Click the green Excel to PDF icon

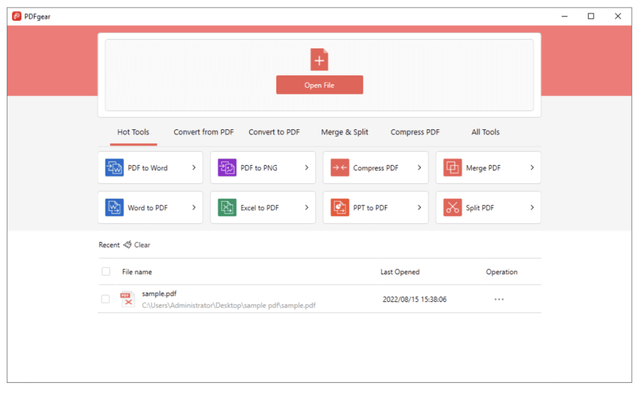227,207
